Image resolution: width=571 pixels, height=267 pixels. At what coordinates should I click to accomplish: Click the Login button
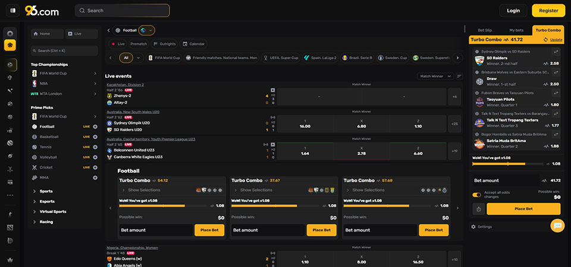point(513,11)
